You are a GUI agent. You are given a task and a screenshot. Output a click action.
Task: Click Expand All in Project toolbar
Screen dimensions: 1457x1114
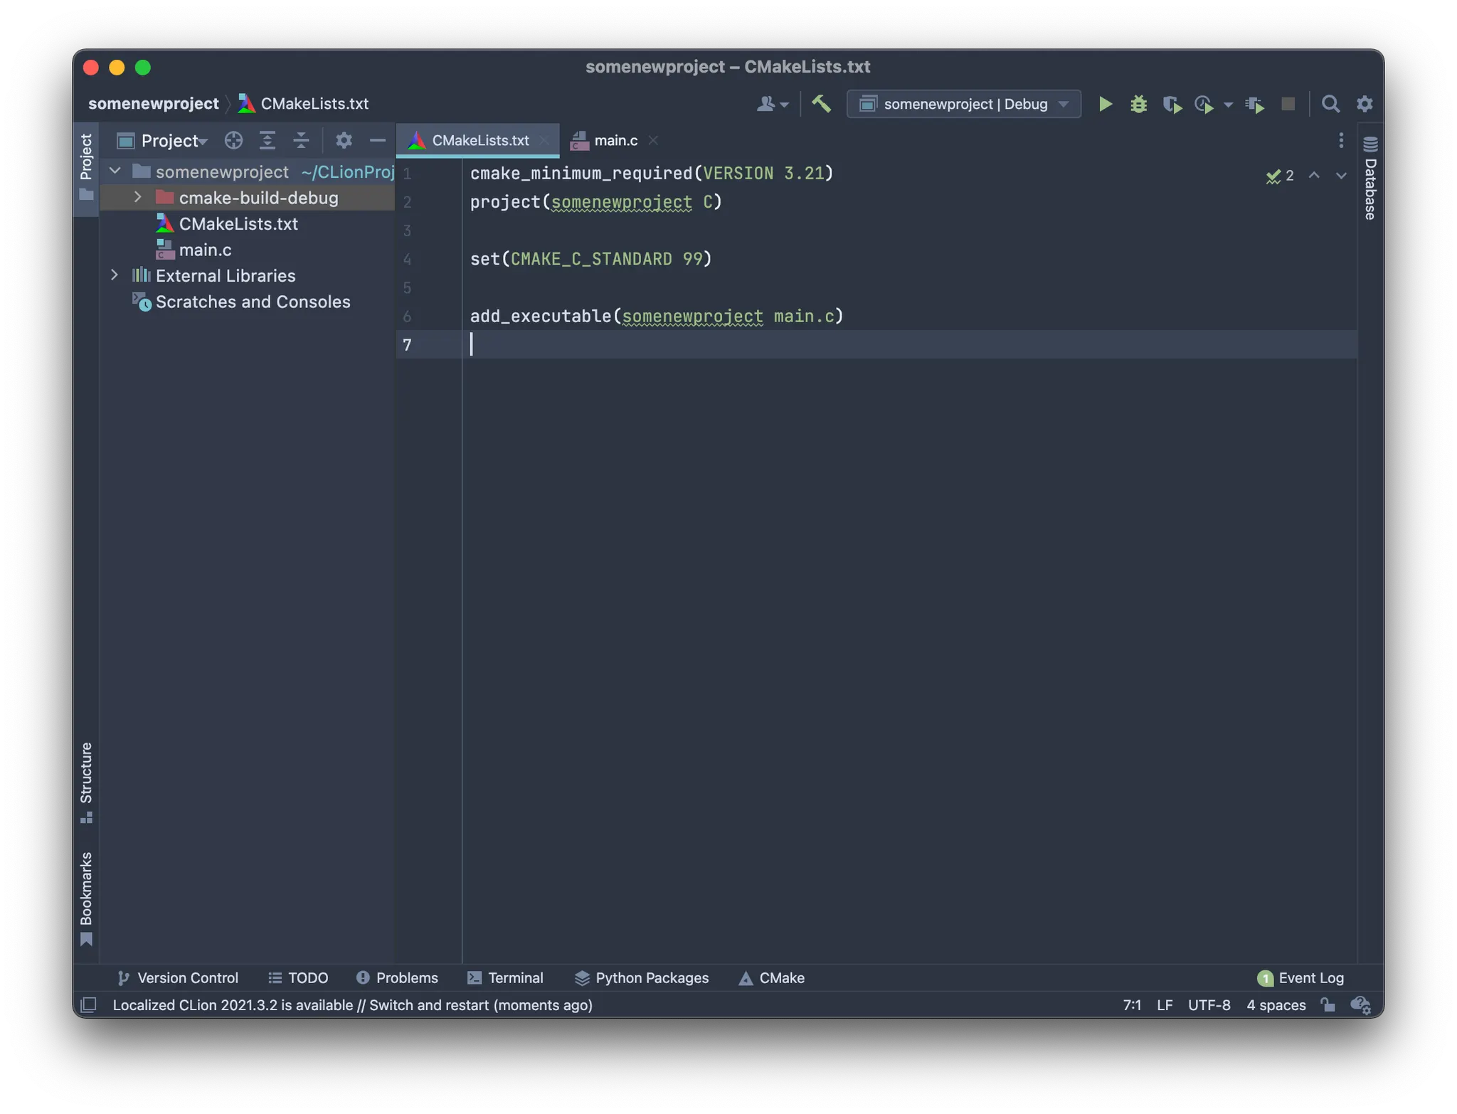pos(267,141)
